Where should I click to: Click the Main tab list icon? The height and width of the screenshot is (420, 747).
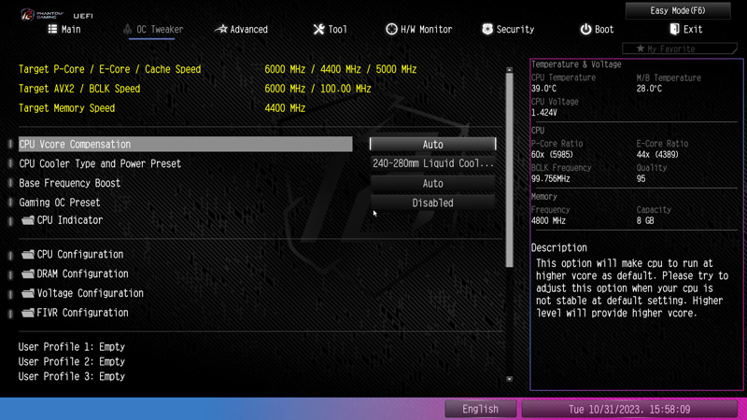click(52, 29)
